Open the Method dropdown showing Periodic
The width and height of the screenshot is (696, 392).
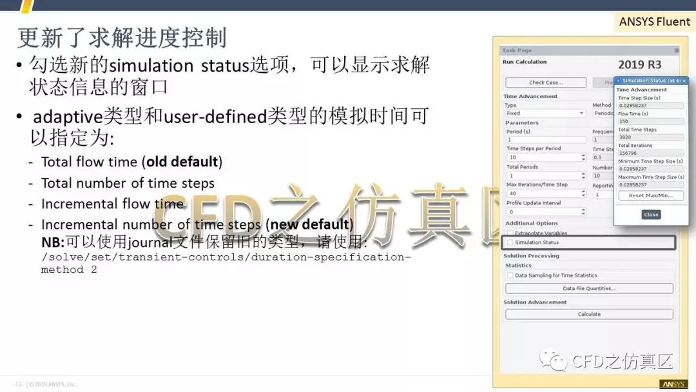tap(603, 113)
